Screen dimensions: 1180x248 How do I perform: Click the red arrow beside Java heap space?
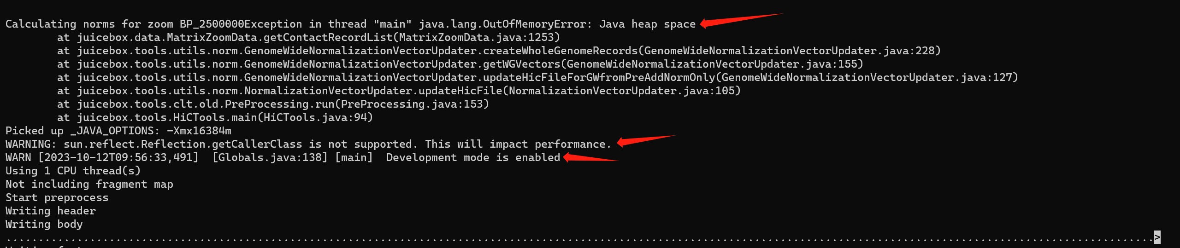741,21
